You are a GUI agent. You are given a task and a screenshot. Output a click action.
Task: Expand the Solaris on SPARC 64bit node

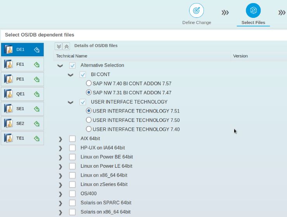(x=61, y=203)
